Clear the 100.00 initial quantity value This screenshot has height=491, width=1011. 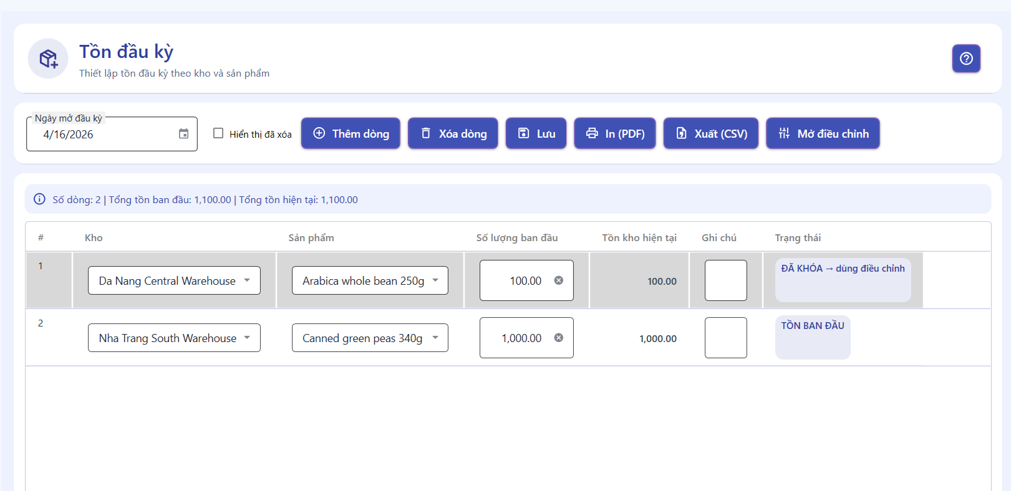559,280
